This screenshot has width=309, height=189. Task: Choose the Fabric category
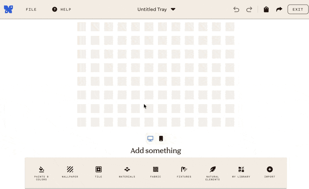[156, 172]
